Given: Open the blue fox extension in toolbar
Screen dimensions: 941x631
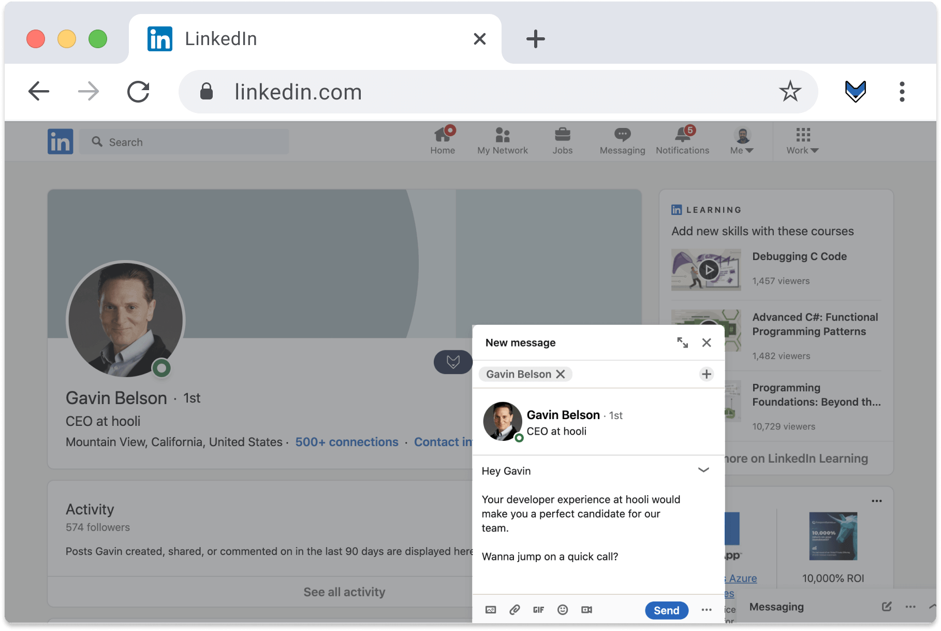Looking at the screenshot, I should 855,92.
